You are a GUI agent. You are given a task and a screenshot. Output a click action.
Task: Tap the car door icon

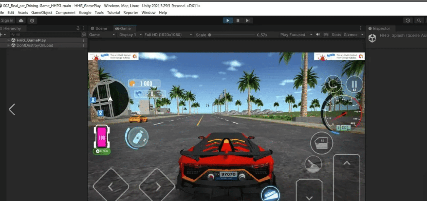click(x=321, y=143)
